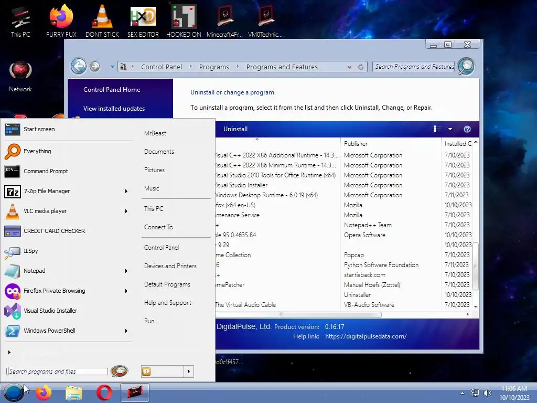Open Run... dialog
Screen dimensions: 537x403
click(x=152, y=321)
